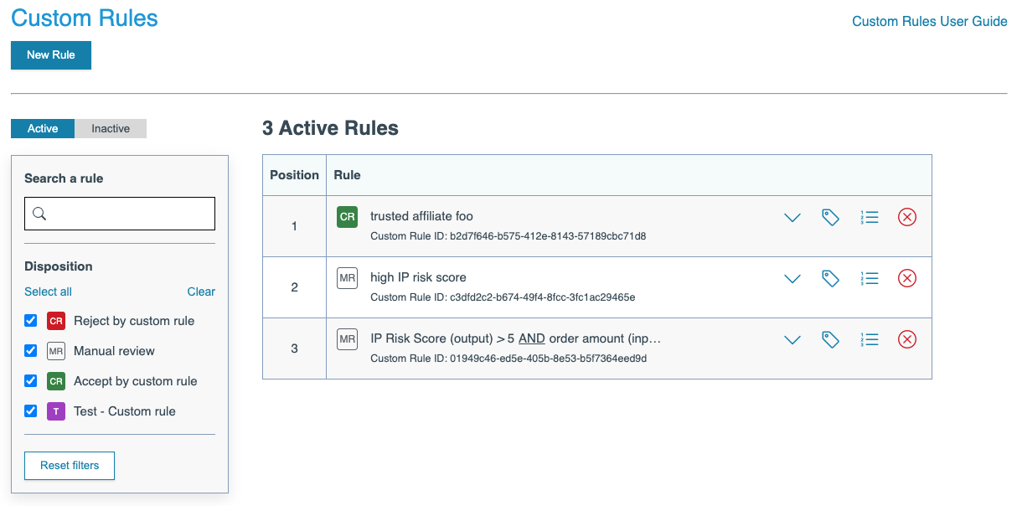
Task: Click tag icon for the position 3 rule
Action: pyautogui.click(x=830, y=340)
